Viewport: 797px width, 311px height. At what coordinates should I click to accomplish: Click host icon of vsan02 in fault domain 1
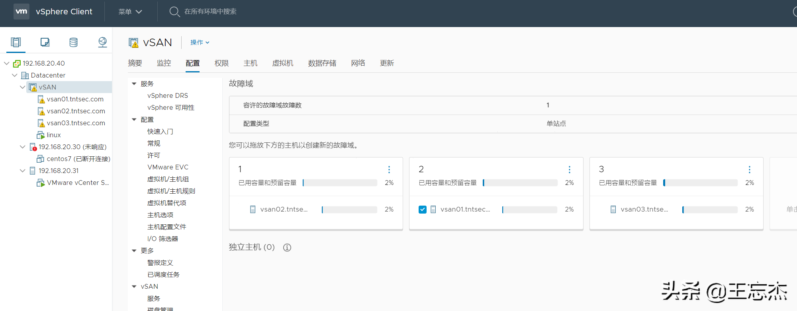(x=253, y=209)
